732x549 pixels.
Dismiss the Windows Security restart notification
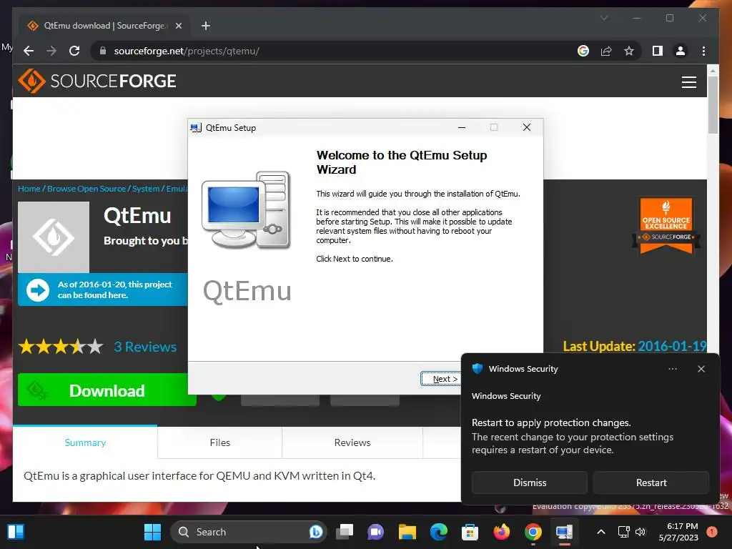coord(530,483)
